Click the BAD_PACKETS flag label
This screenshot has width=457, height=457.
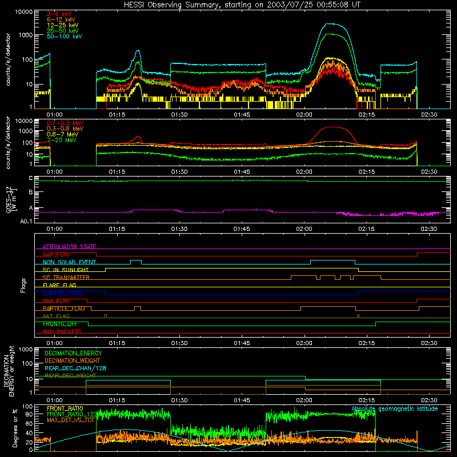pos(62,331)
